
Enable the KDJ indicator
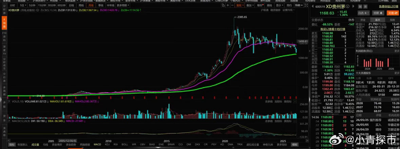108,144
